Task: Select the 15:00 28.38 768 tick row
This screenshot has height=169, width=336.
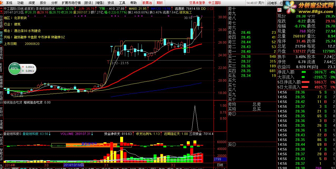Action: (306, 167)
